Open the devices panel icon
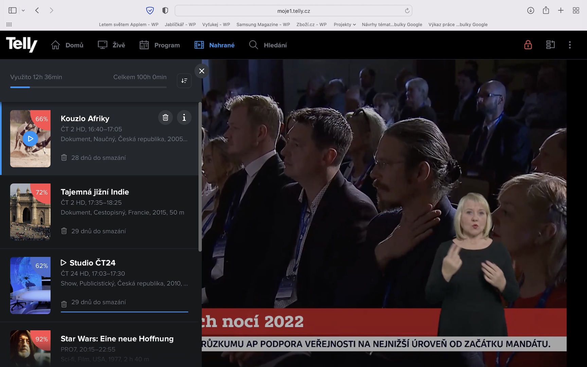 pyautogui.click(x=550, y=45)
